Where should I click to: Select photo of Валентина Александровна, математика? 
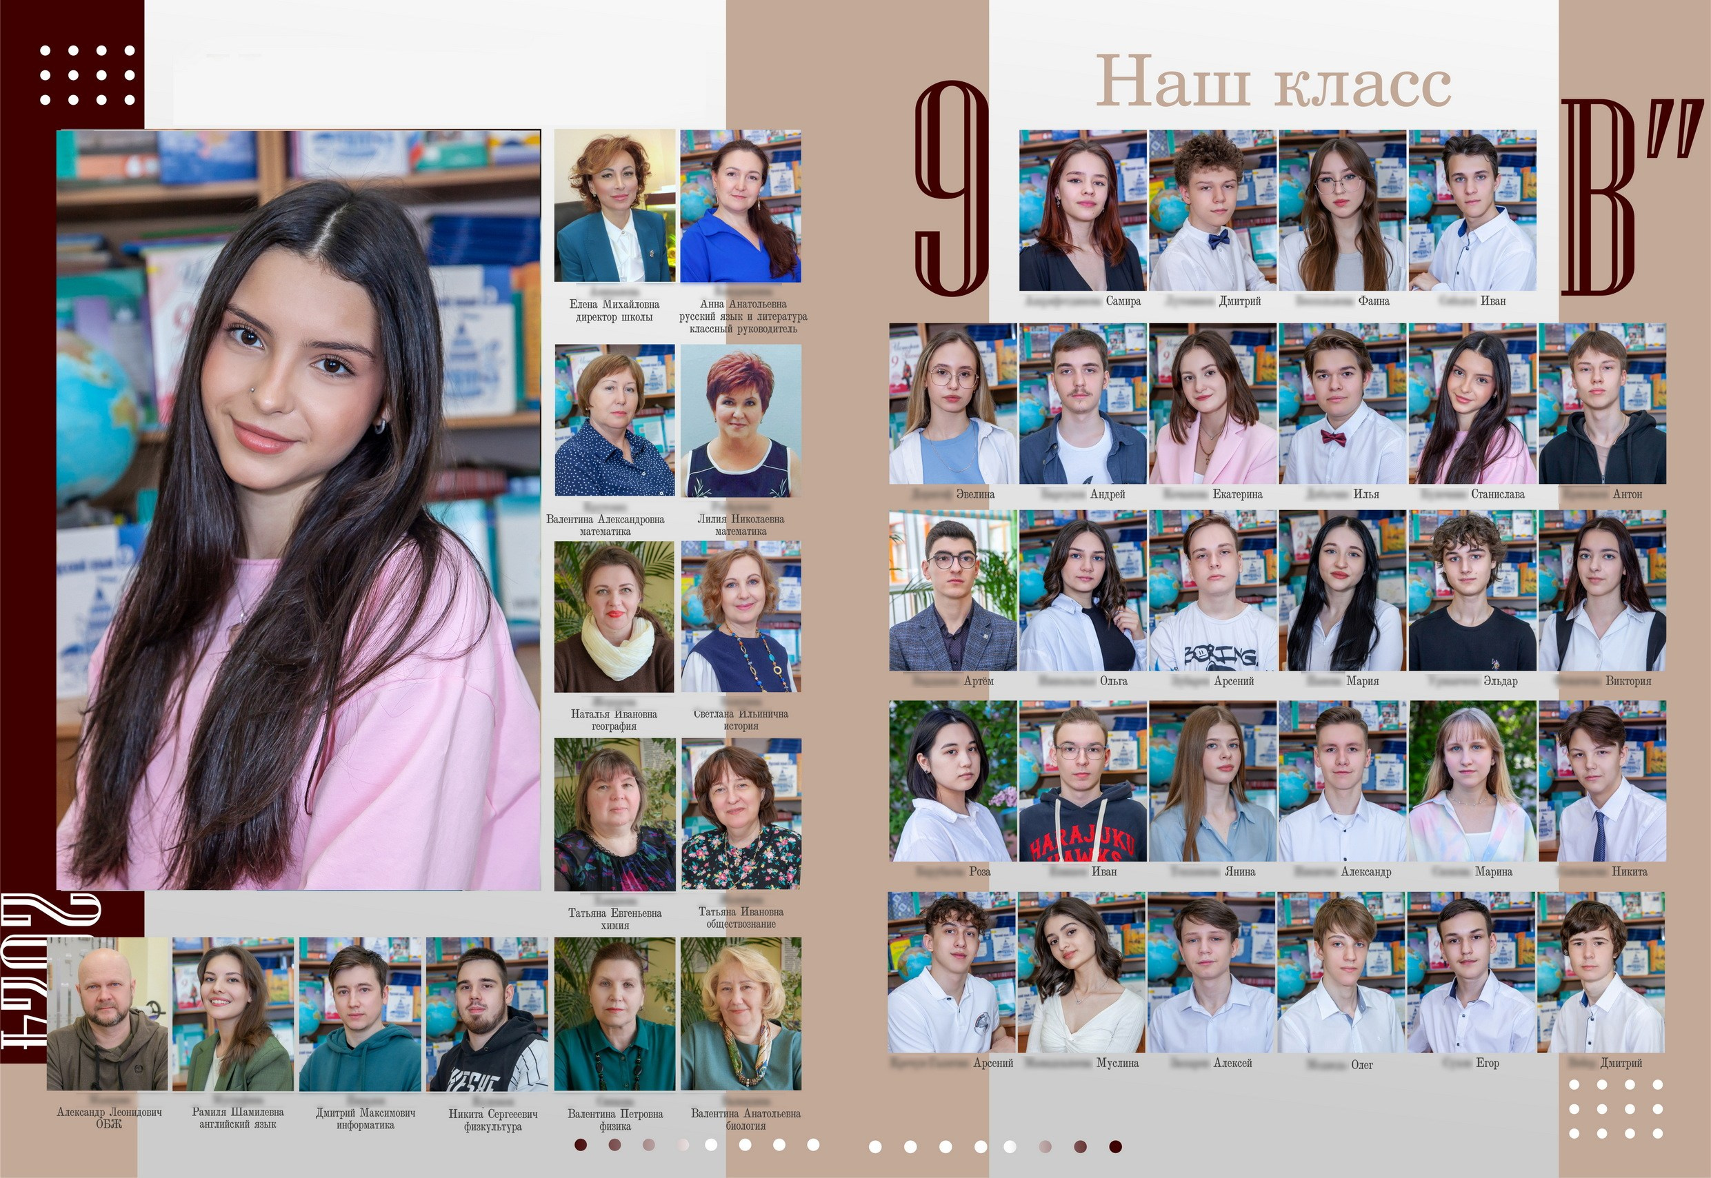pos(614,420)
